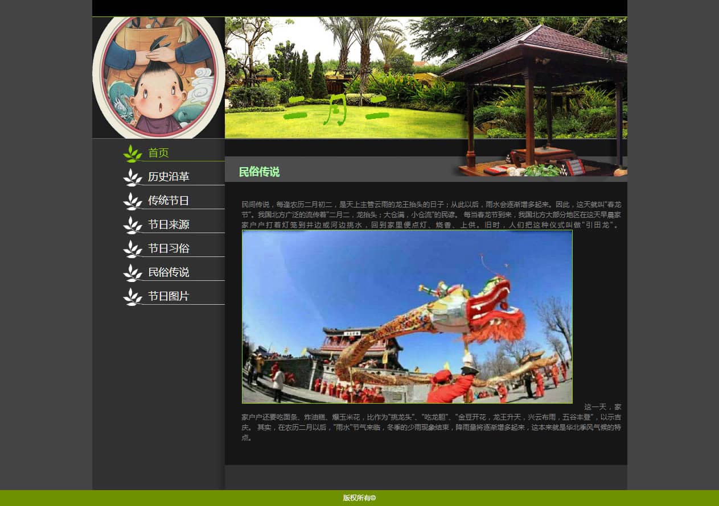Click the 版权所有 footer text

click(x=359, y=498)
